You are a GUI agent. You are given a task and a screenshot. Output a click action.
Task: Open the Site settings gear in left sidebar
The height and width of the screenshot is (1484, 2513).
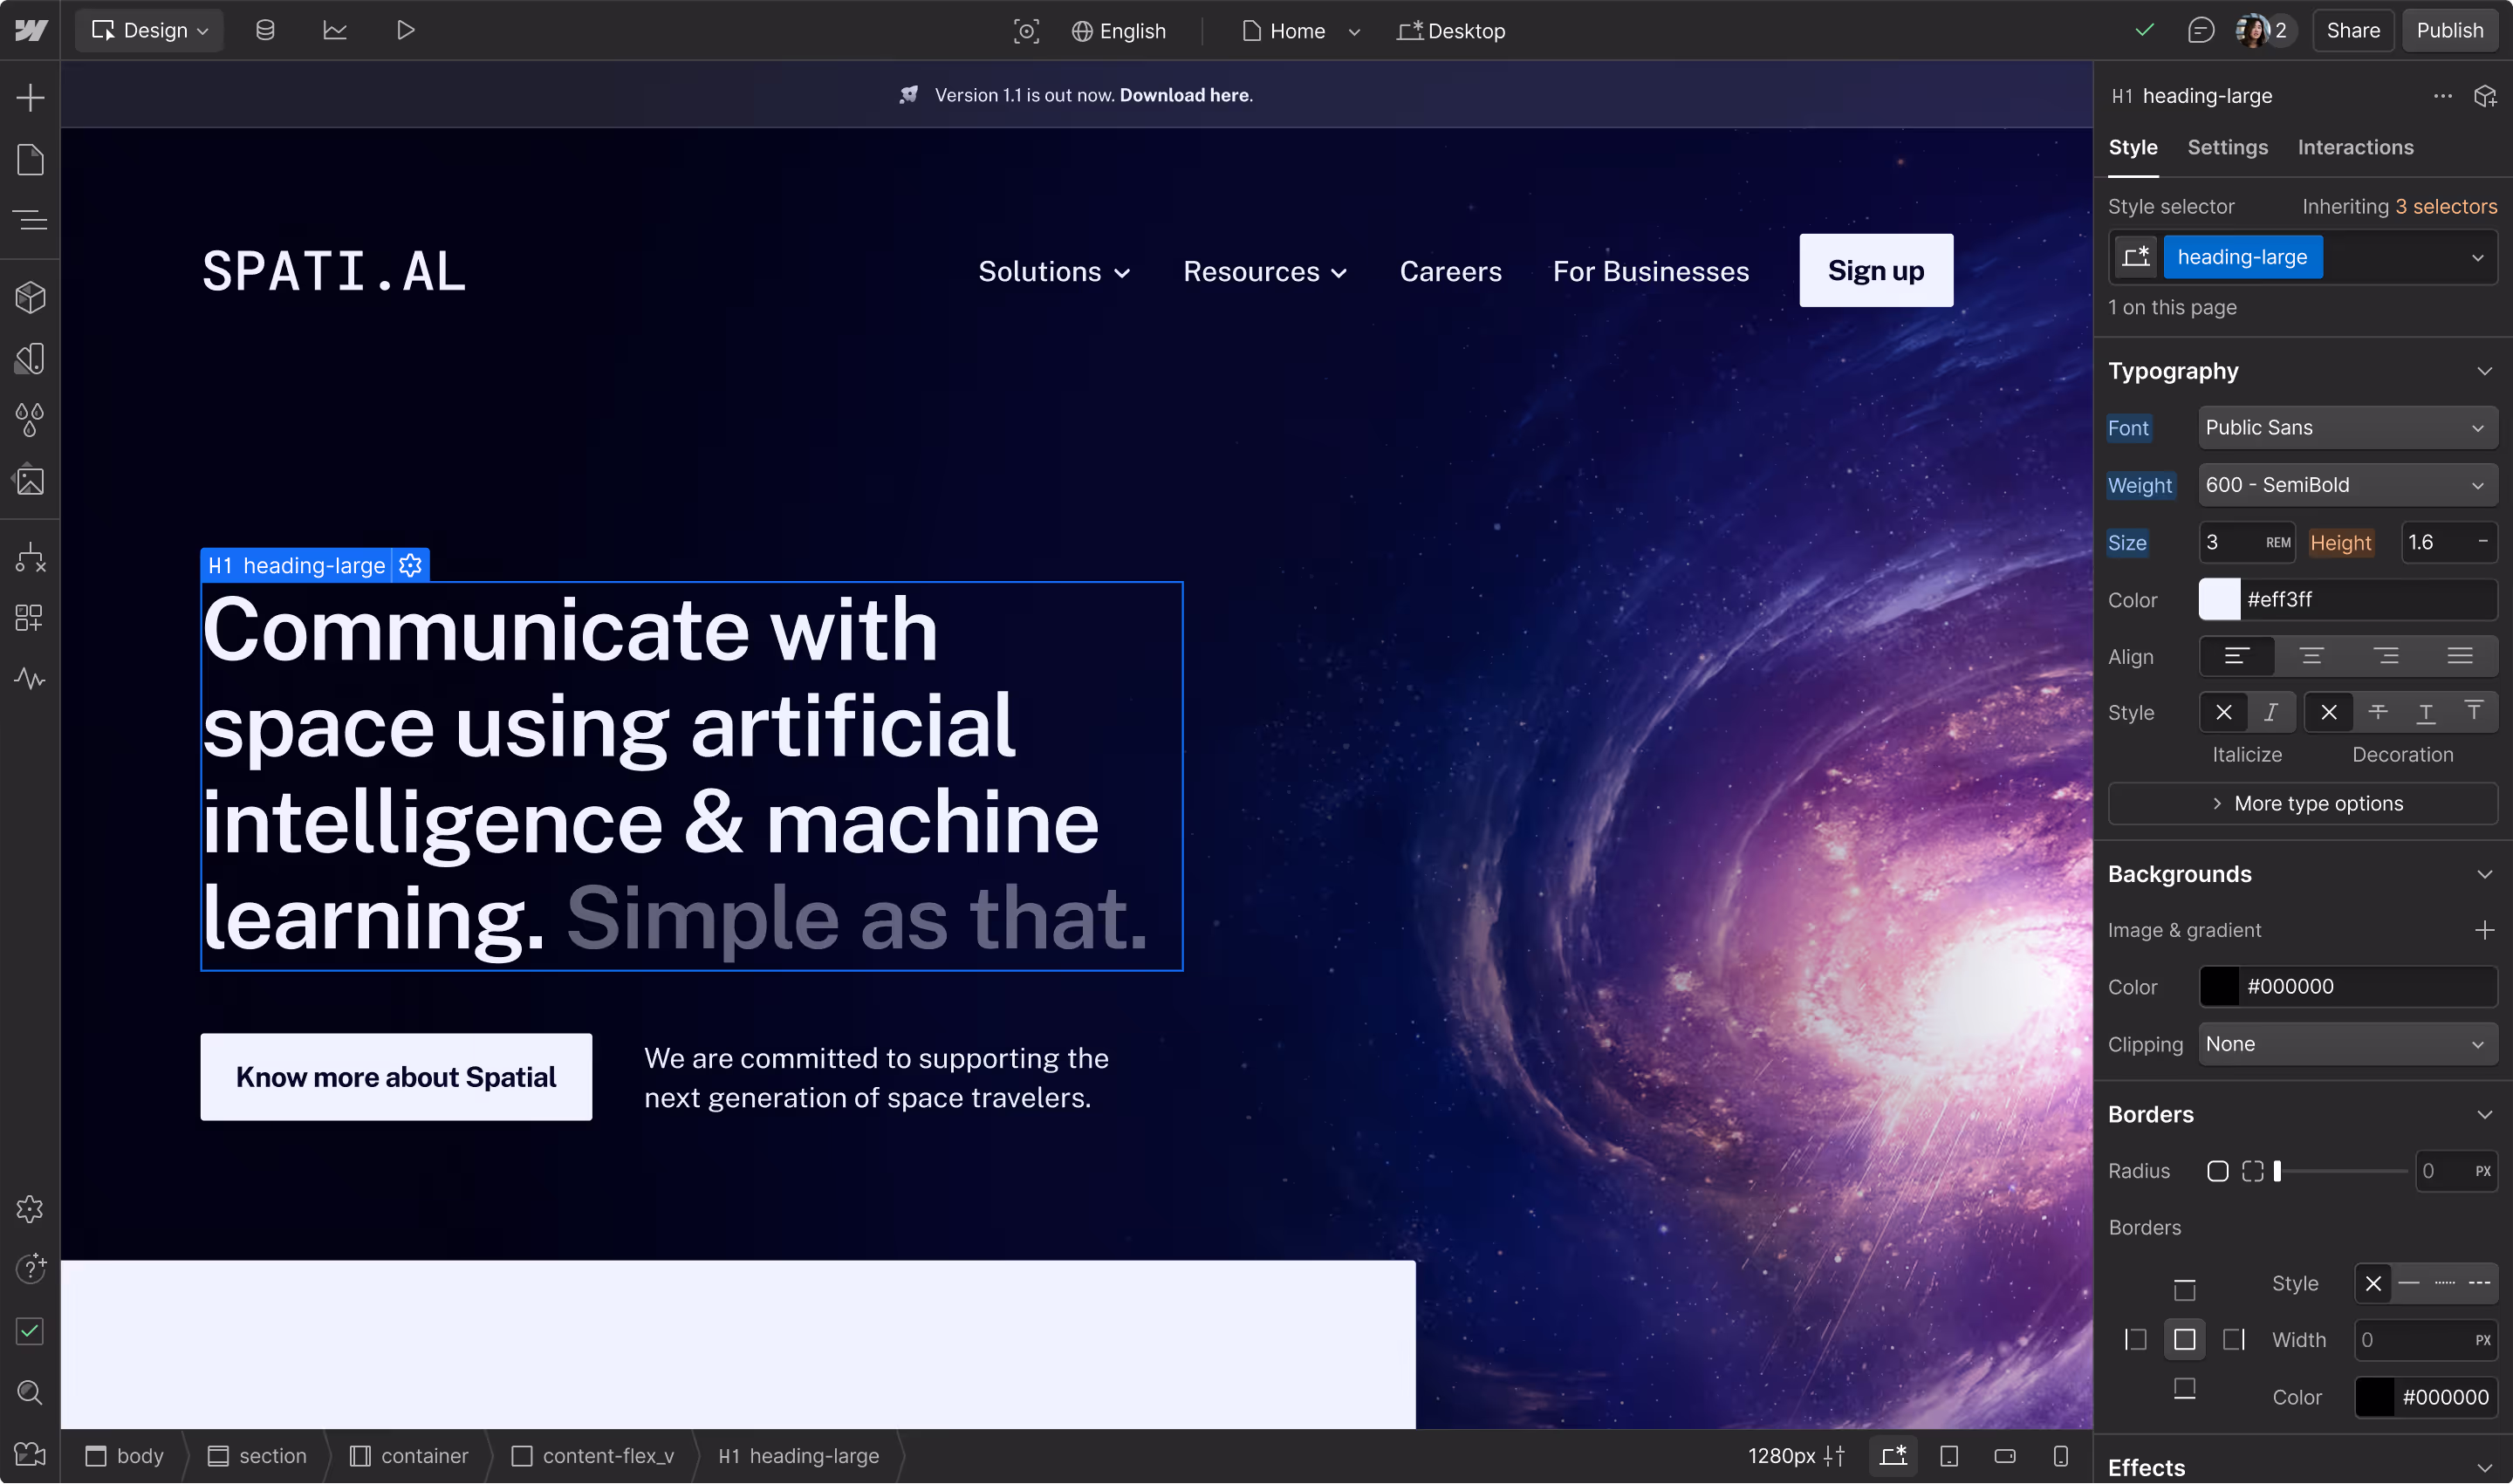tap(30, 1209)
